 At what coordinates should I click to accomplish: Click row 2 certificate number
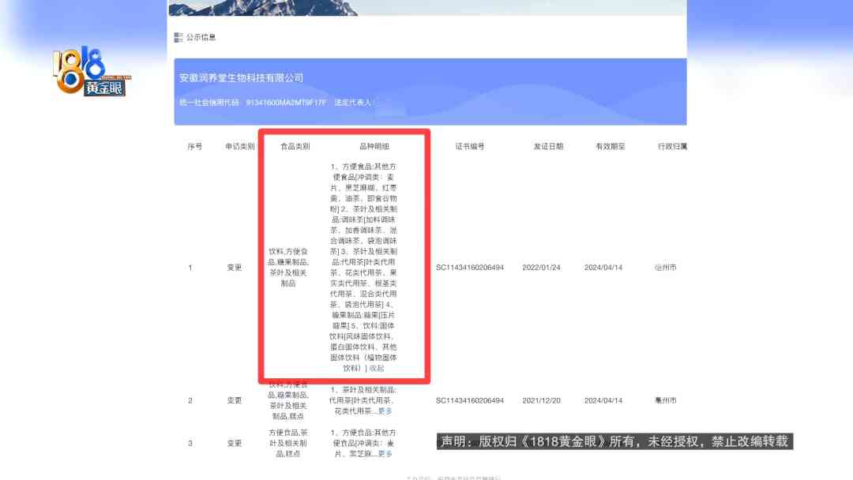click(470, 400)
